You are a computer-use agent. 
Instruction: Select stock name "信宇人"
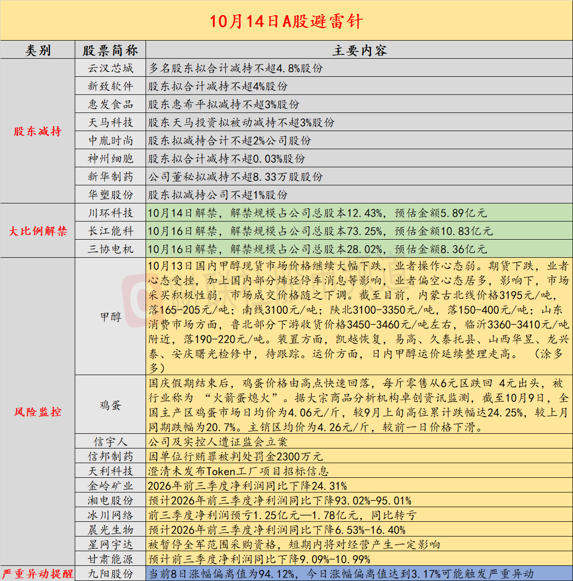pyautogui.click(x=110, y=442)
